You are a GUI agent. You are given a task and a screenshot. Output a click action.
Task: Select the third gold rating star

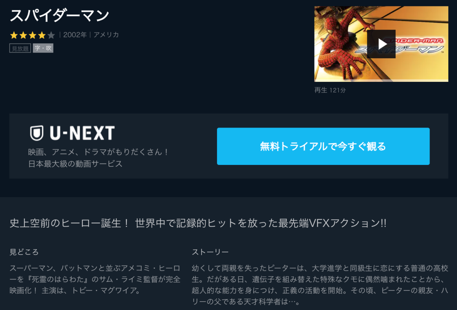(32, 35)
